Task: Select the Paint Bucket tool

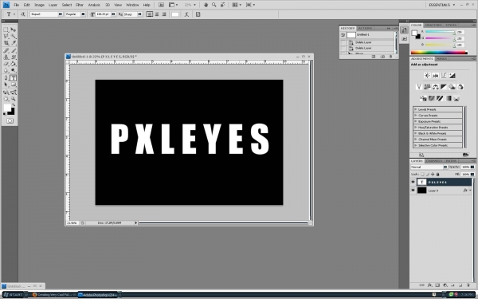Action: click(x=14, y=64)
